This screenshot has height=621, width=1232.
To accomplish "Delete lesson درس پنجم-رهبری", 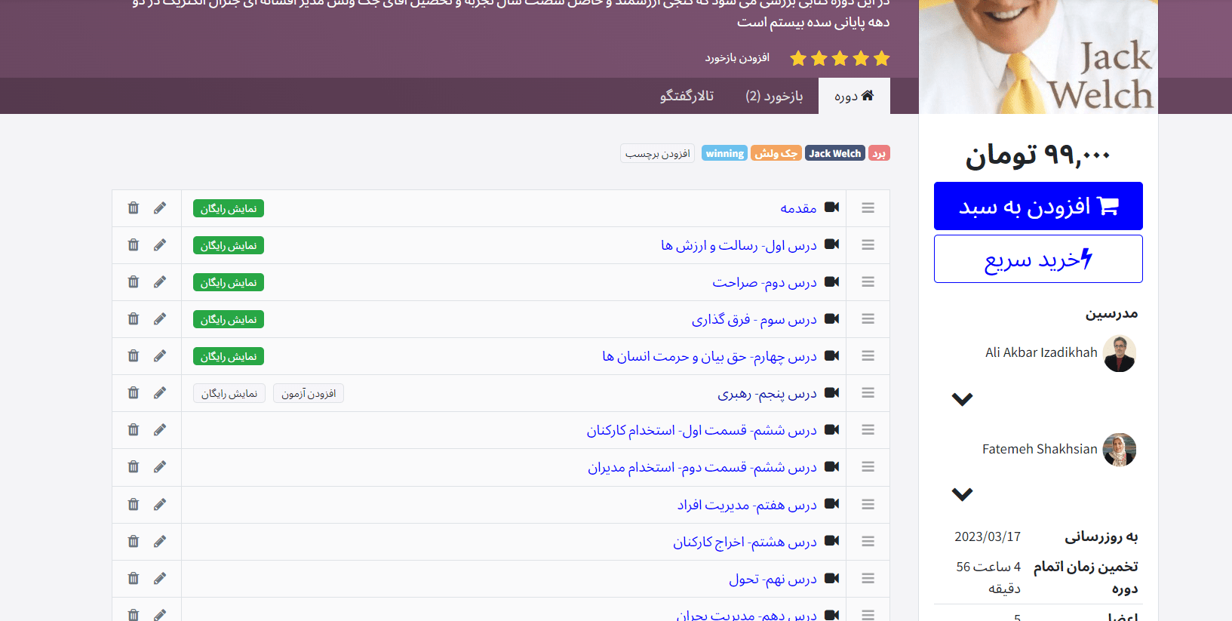I will click(x=134, y=392).
